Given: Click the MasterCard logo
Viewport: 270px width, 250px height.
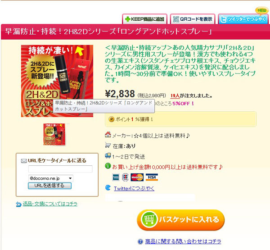Looking at the screenshot, I should [x=137, y=177].
